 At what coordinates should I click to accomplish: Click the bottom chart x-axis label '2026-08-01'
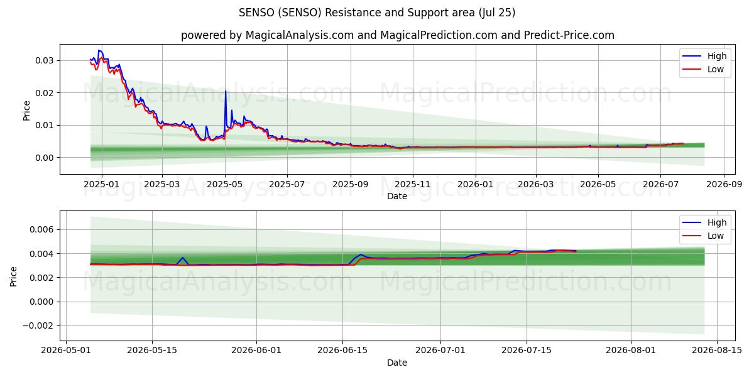(x=631, y=351)
